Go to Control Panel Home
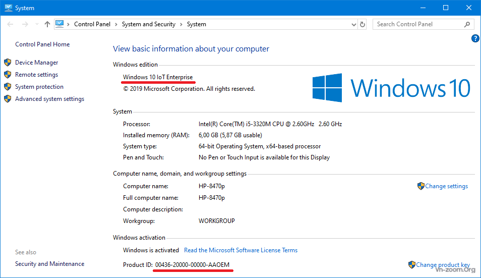481x278 pixels. [x=42, y=44]
